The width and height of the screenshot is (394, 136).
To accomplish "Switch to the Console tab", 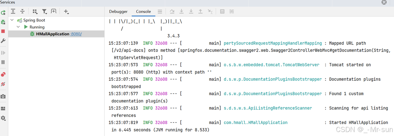I will [143, 11].
